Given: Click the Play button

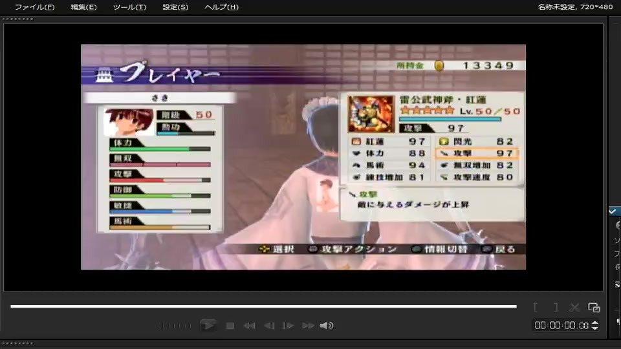Looking at the screenshot, I should [208, 325].
